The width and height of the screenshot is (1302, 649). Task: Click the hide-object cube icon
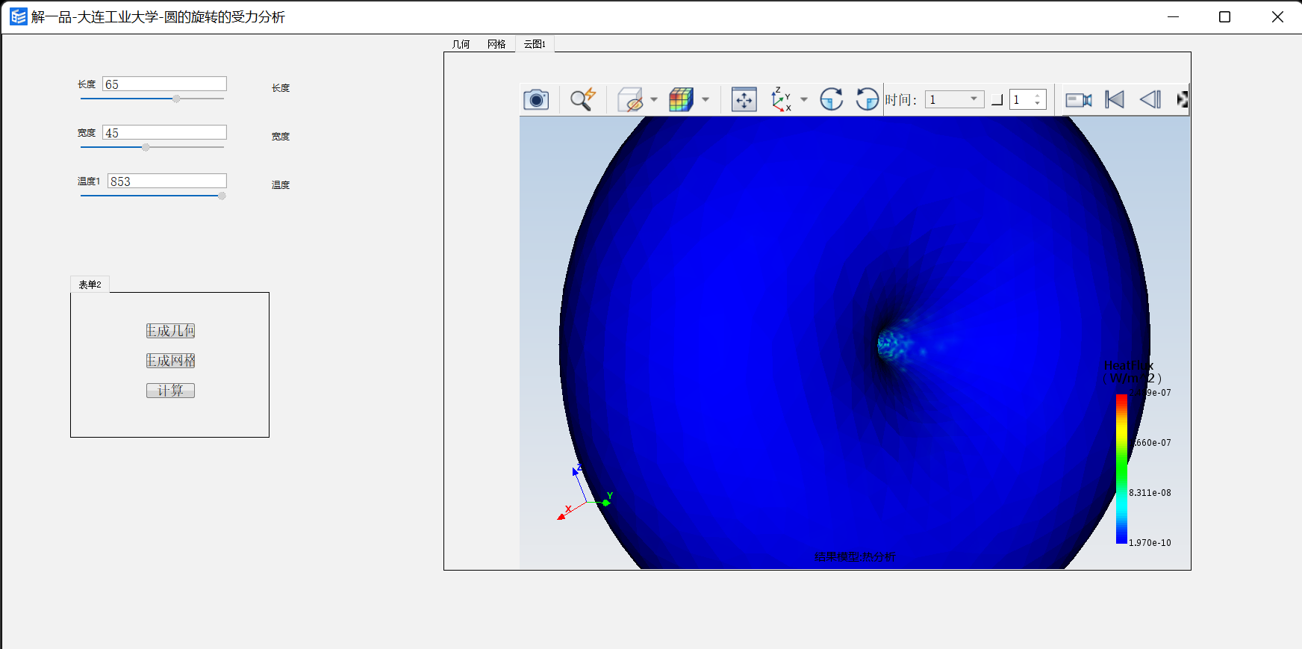(x=631, y=99)
